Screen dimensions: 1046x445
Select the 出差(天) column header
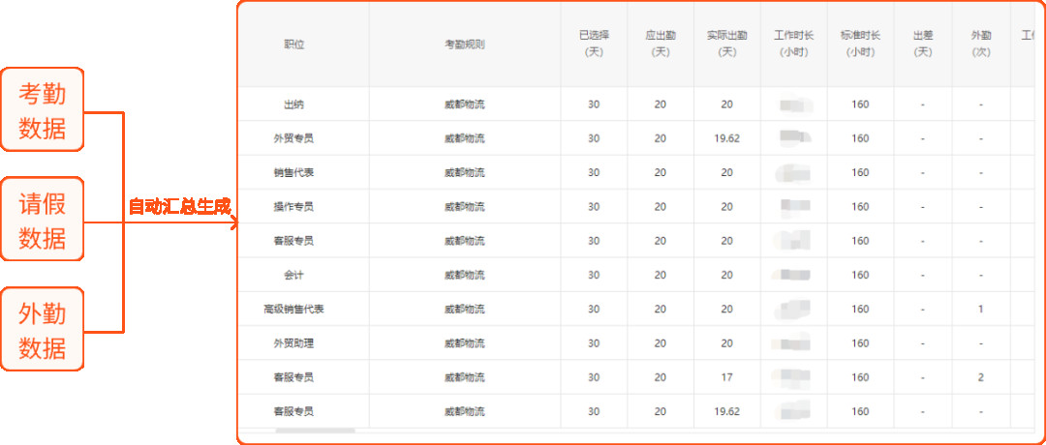[923, 44]
